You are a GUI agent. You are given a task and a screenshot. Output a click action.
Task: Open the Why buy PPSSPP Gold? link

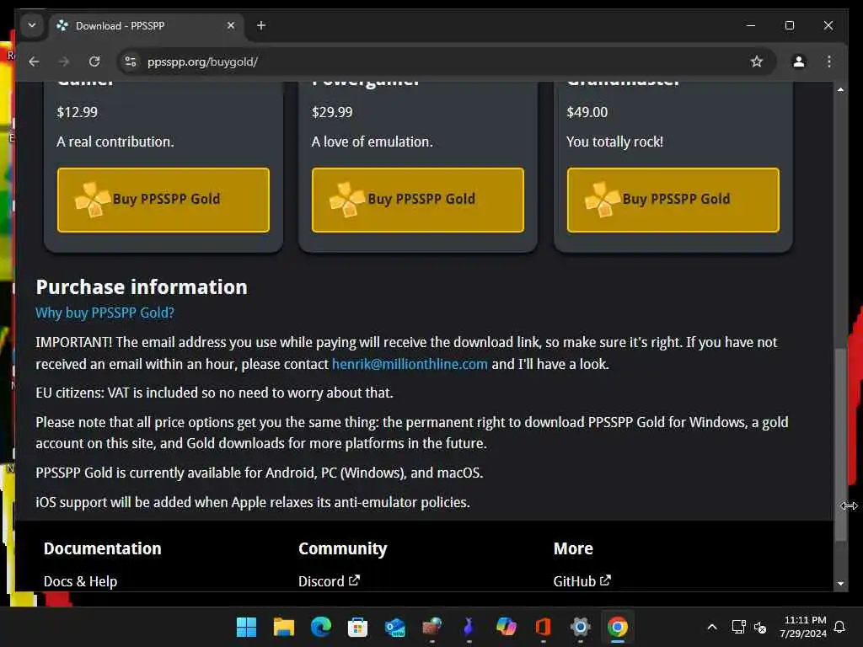pyautogui.click(x=105, y=313)
